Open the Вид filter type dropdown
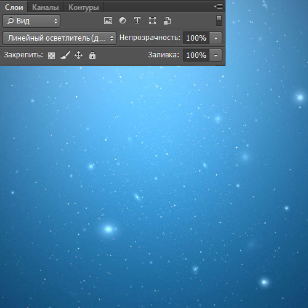 [x=31, y=21]
